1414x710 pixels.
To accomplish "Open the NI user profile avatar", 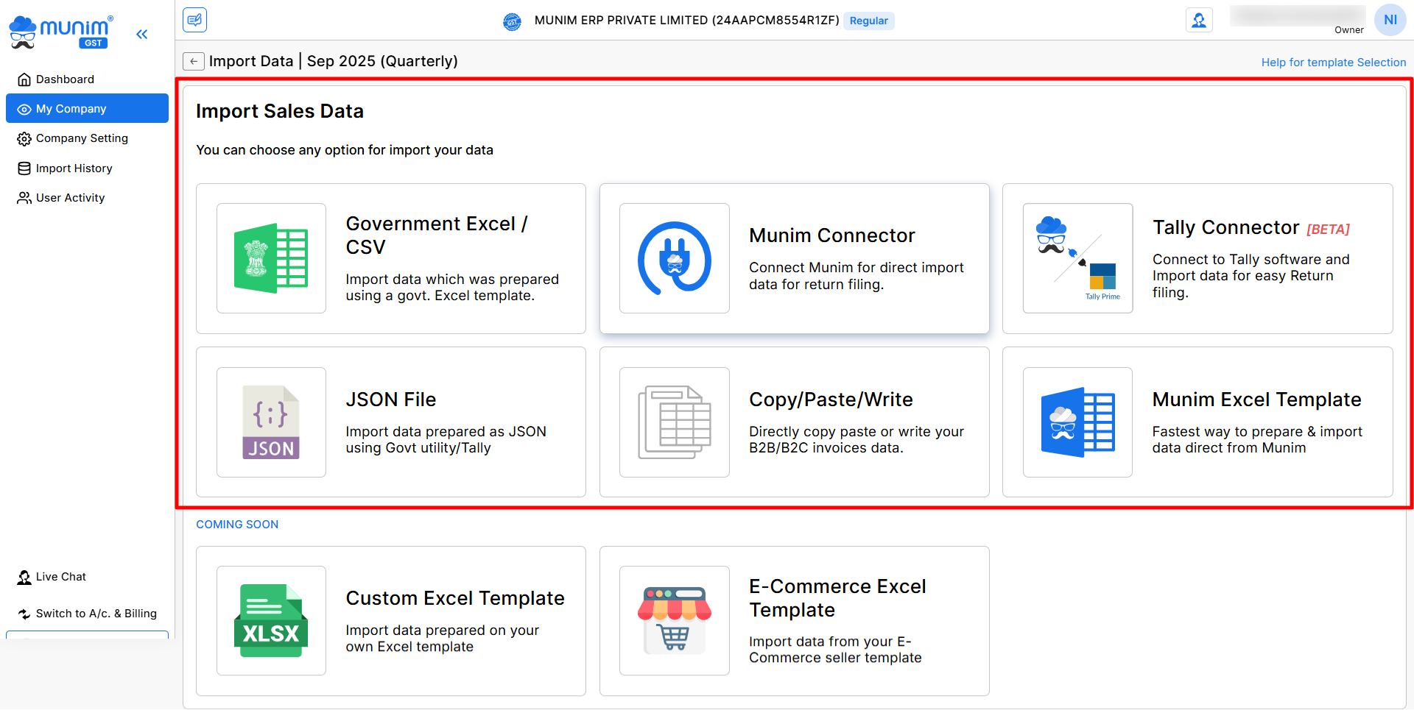I will [1390, 20].
